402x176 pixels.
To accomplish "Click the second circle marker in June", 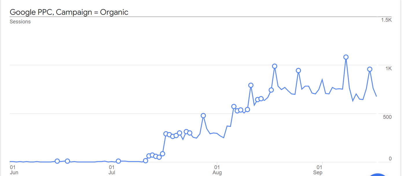I will 67,161.
